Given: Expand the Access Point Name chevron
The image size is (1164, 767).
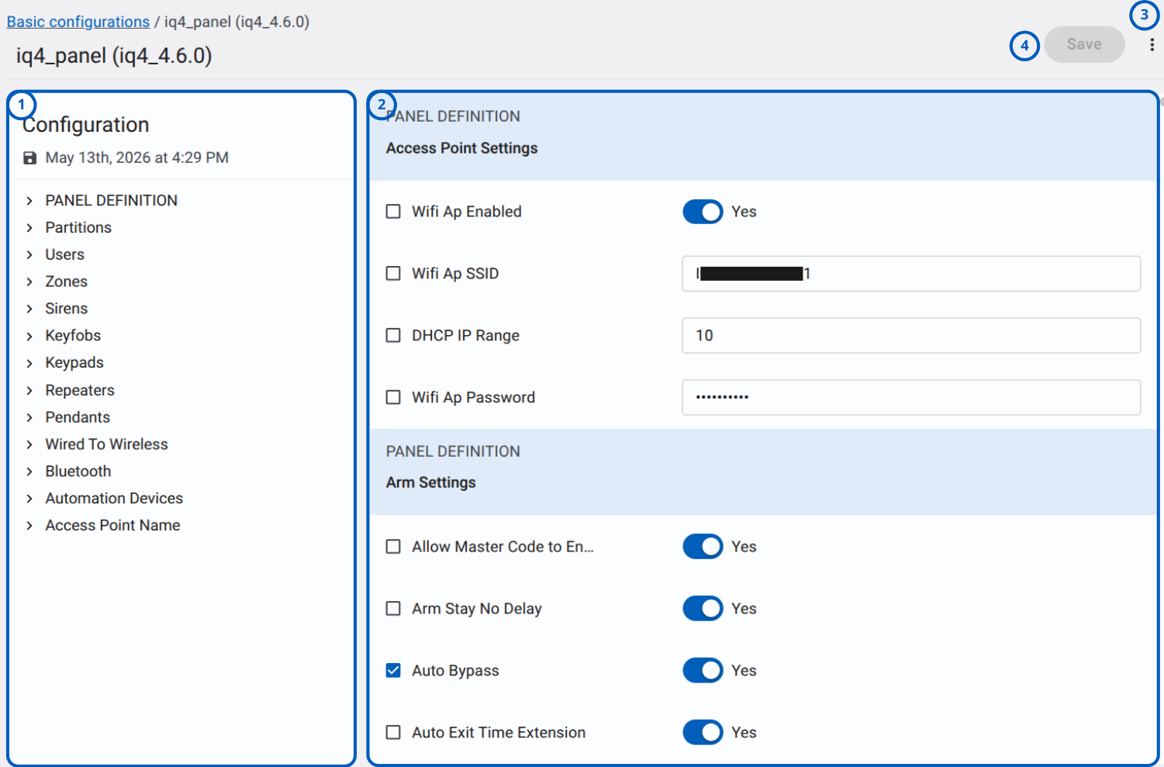Looking at the screenshot, I should pyautogui.click(x=29, y=526).
